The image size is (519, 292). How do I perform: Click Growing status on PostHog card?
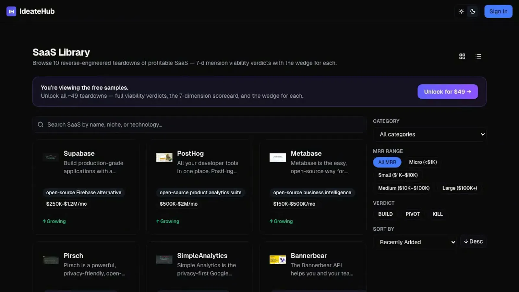click(168, 221)
